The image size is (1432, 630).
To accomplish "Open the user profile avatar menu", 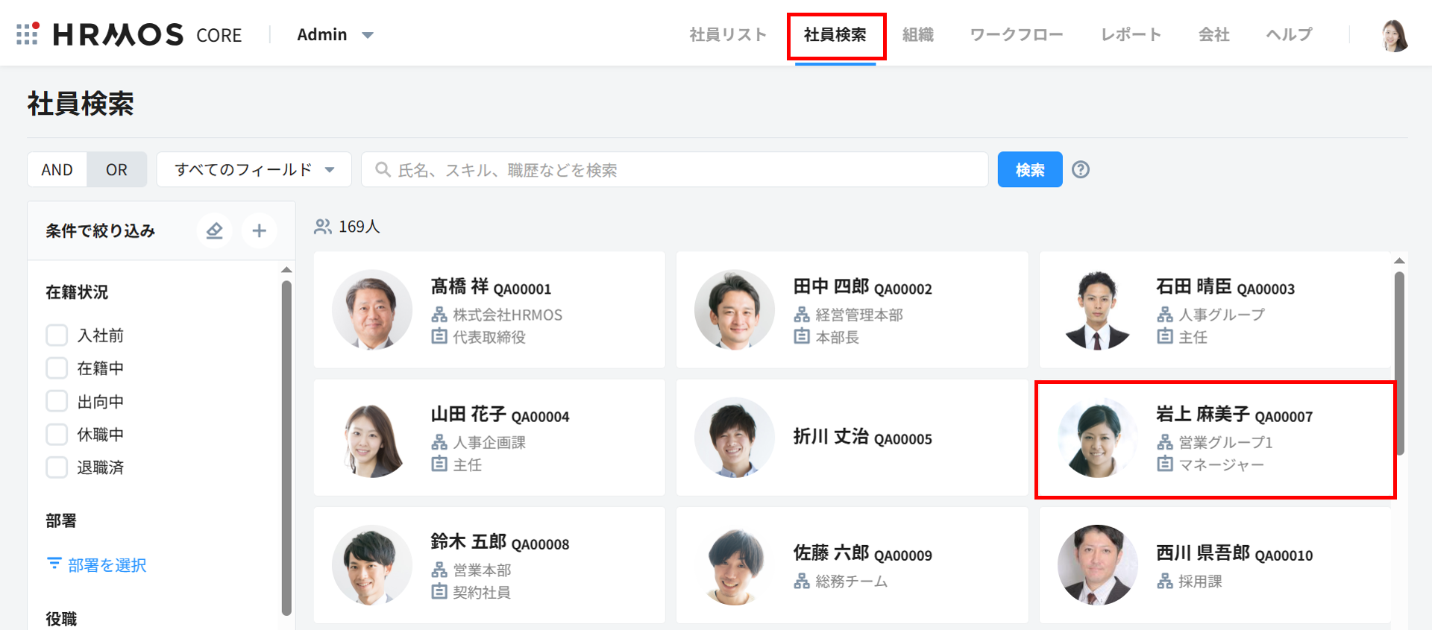I will pyautogui.click(x=1393, y=35).
